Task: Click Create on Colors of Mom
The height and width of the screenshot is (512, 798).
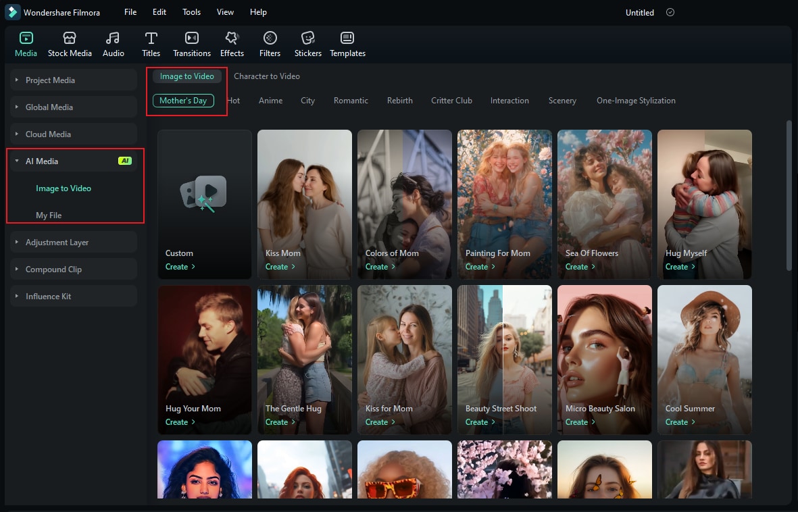Action: pos(380,267)
